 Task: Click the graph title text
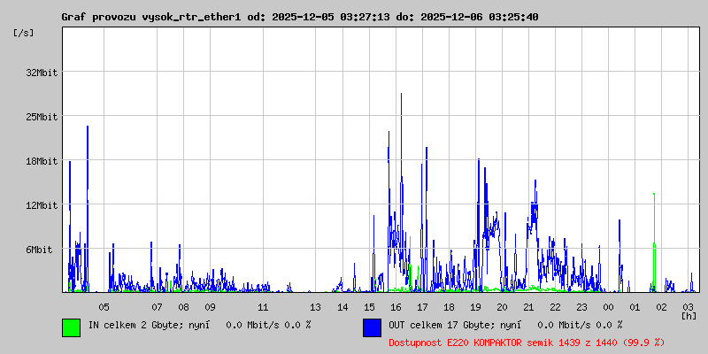pos(299,17)
